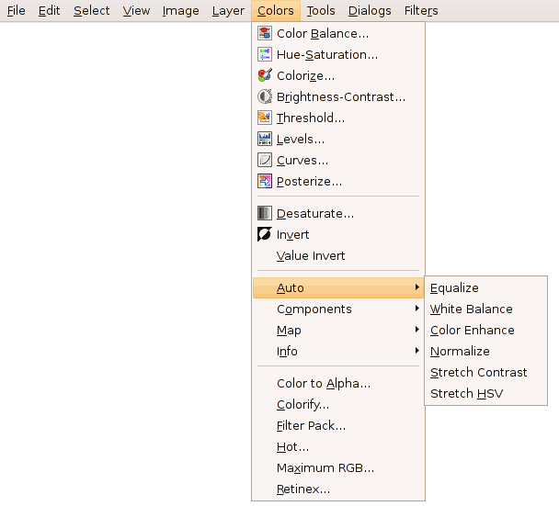Click the Colorize icon
Screen dimensions: 559x506
click(265, 75)
